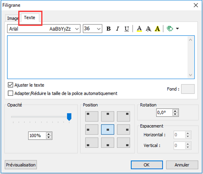203x174 pixels.
Task: Decrease Vertical spacing value
Action: coord(188,147)
